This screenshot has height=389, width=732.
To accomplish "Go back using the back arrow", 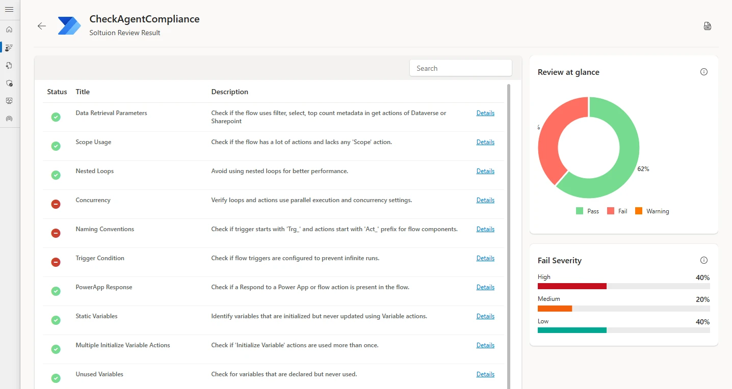I will 41,25.
